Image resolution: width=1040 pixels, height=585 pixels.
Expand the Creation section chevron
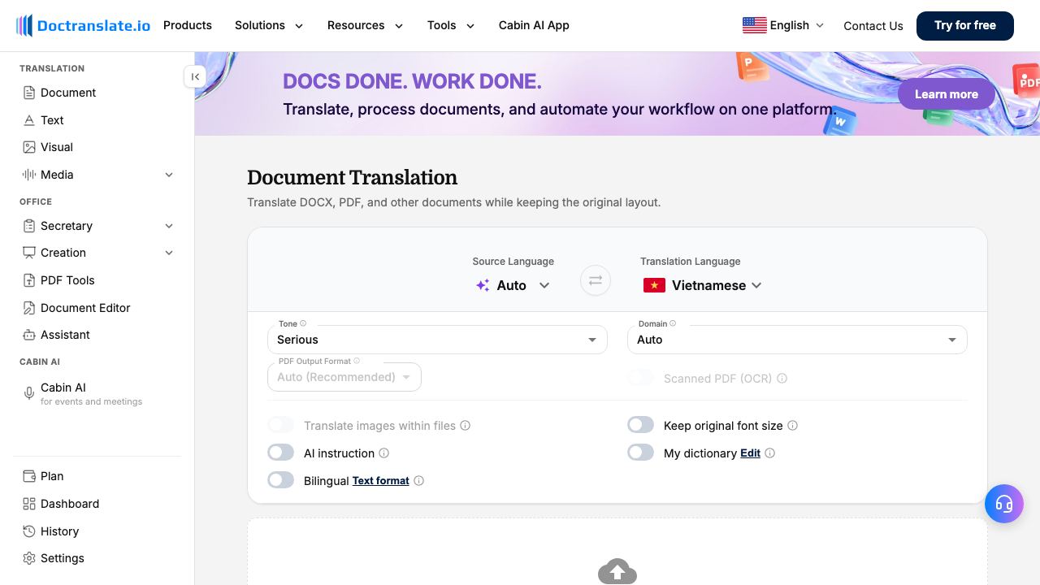tap(169, 253)
